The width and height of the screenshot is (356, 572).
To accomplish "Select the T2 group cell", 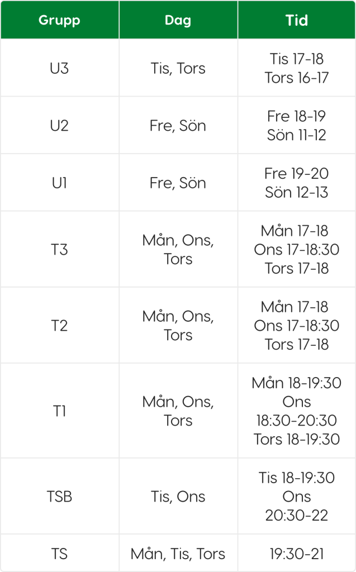I will 59,326.
